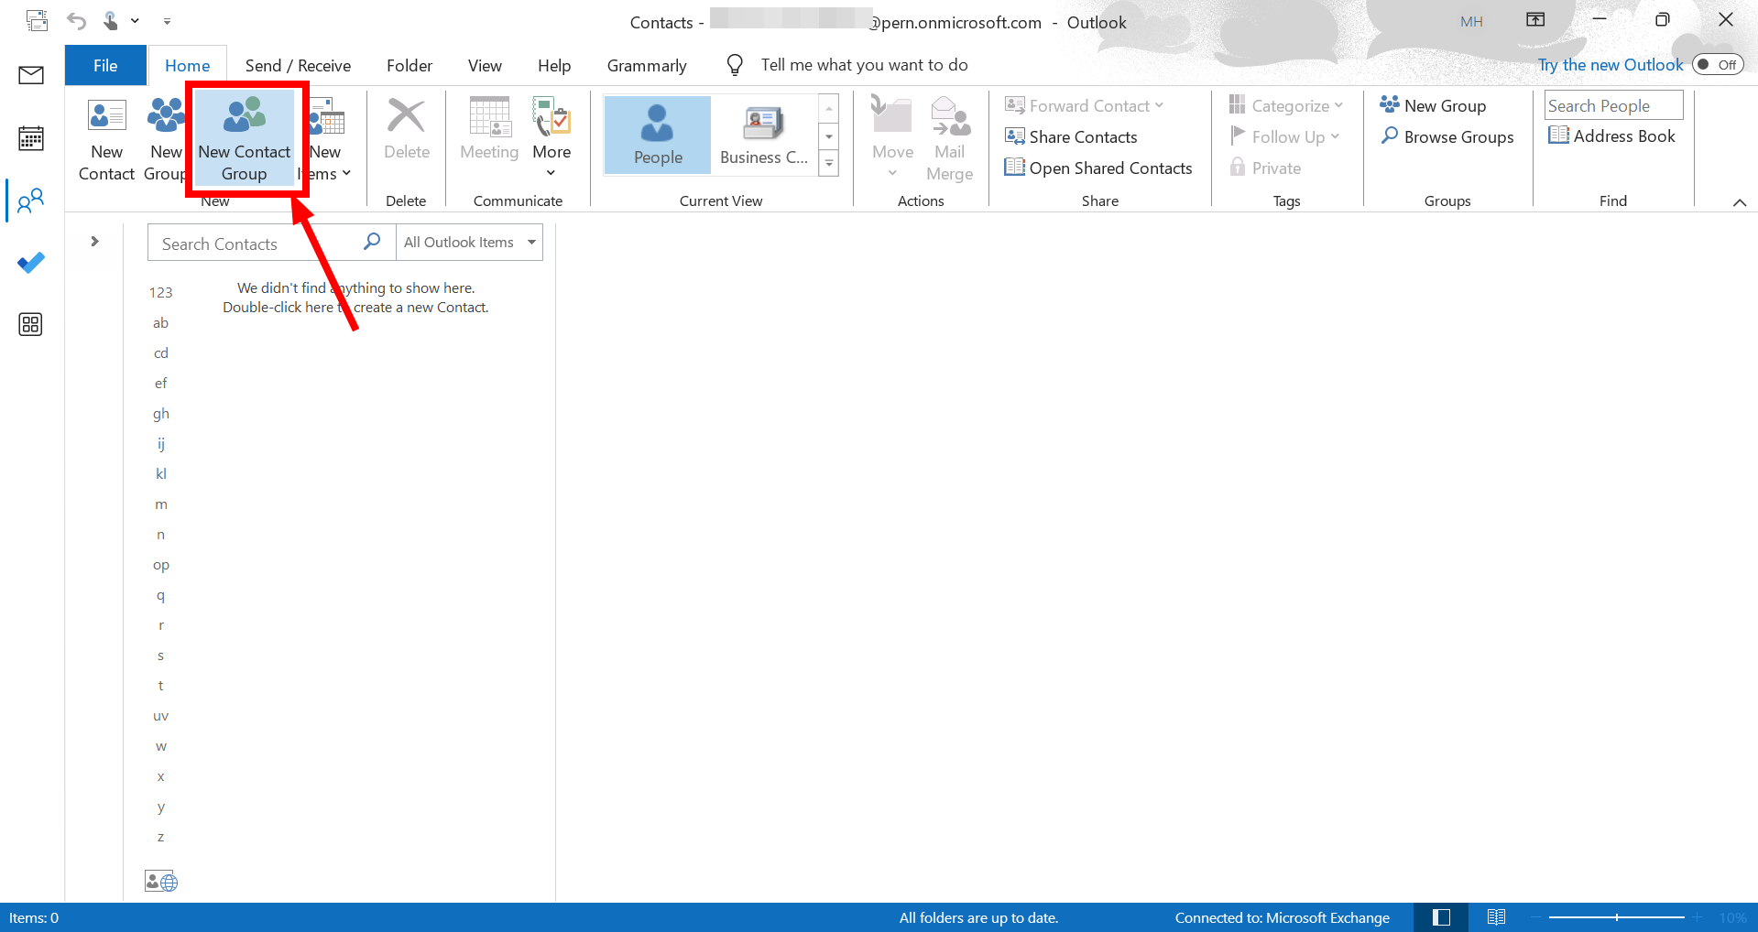The image size is (1758, 932).
Task: Switch to the View ribbon tab
Action: [484, 65]
